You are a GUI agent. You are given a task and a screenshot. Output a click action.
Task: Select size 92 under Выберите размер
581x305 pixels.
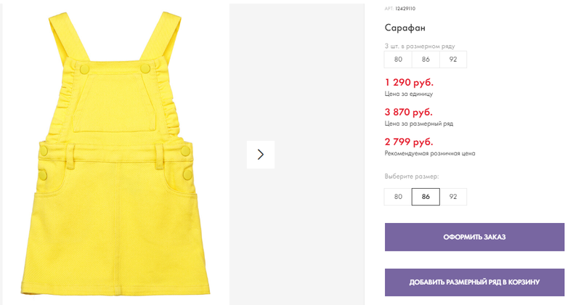[452, 197]
